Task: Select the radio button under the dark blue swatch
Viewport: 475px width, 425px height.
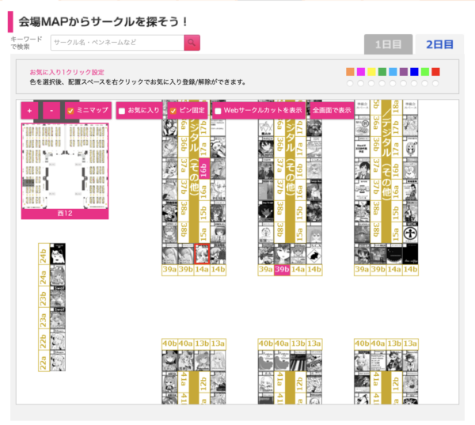Action: click(x=414, y=83)
